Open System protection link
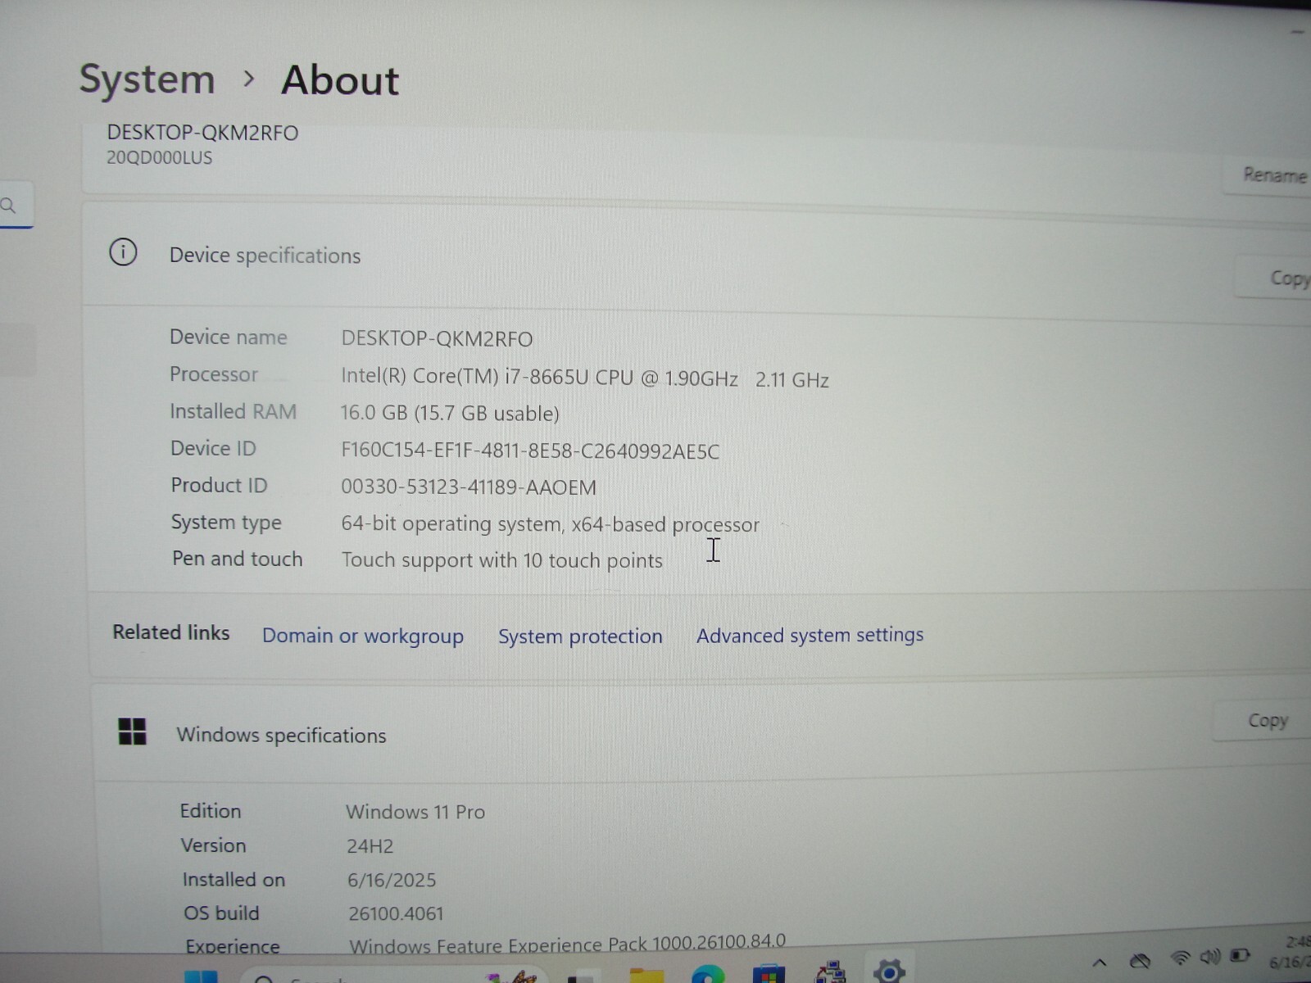1311x983 pixels. pos(580,636)
